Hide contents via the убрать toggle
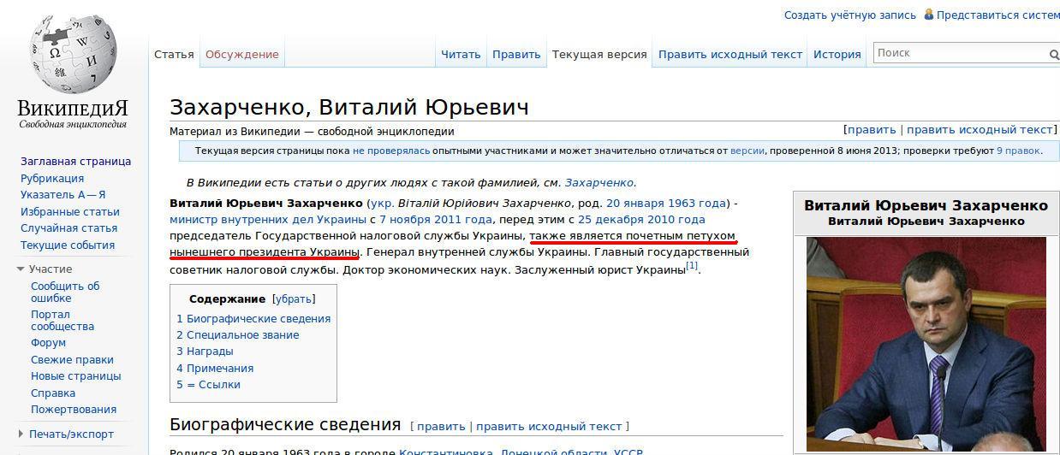Viewport: 1060px width, 455px height. click(x=294, y=299)
